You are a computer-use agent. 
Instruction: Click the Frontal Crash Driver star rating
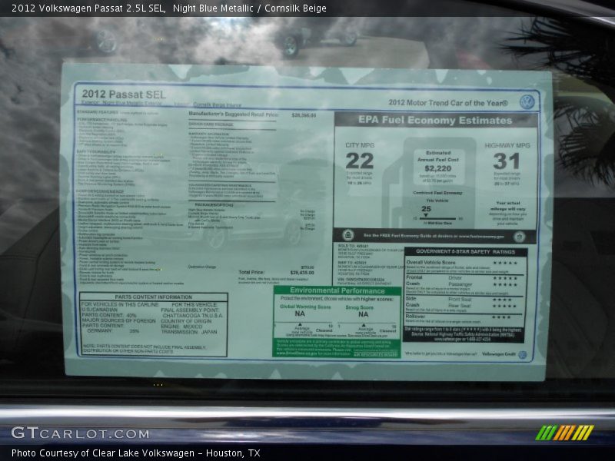504,277
